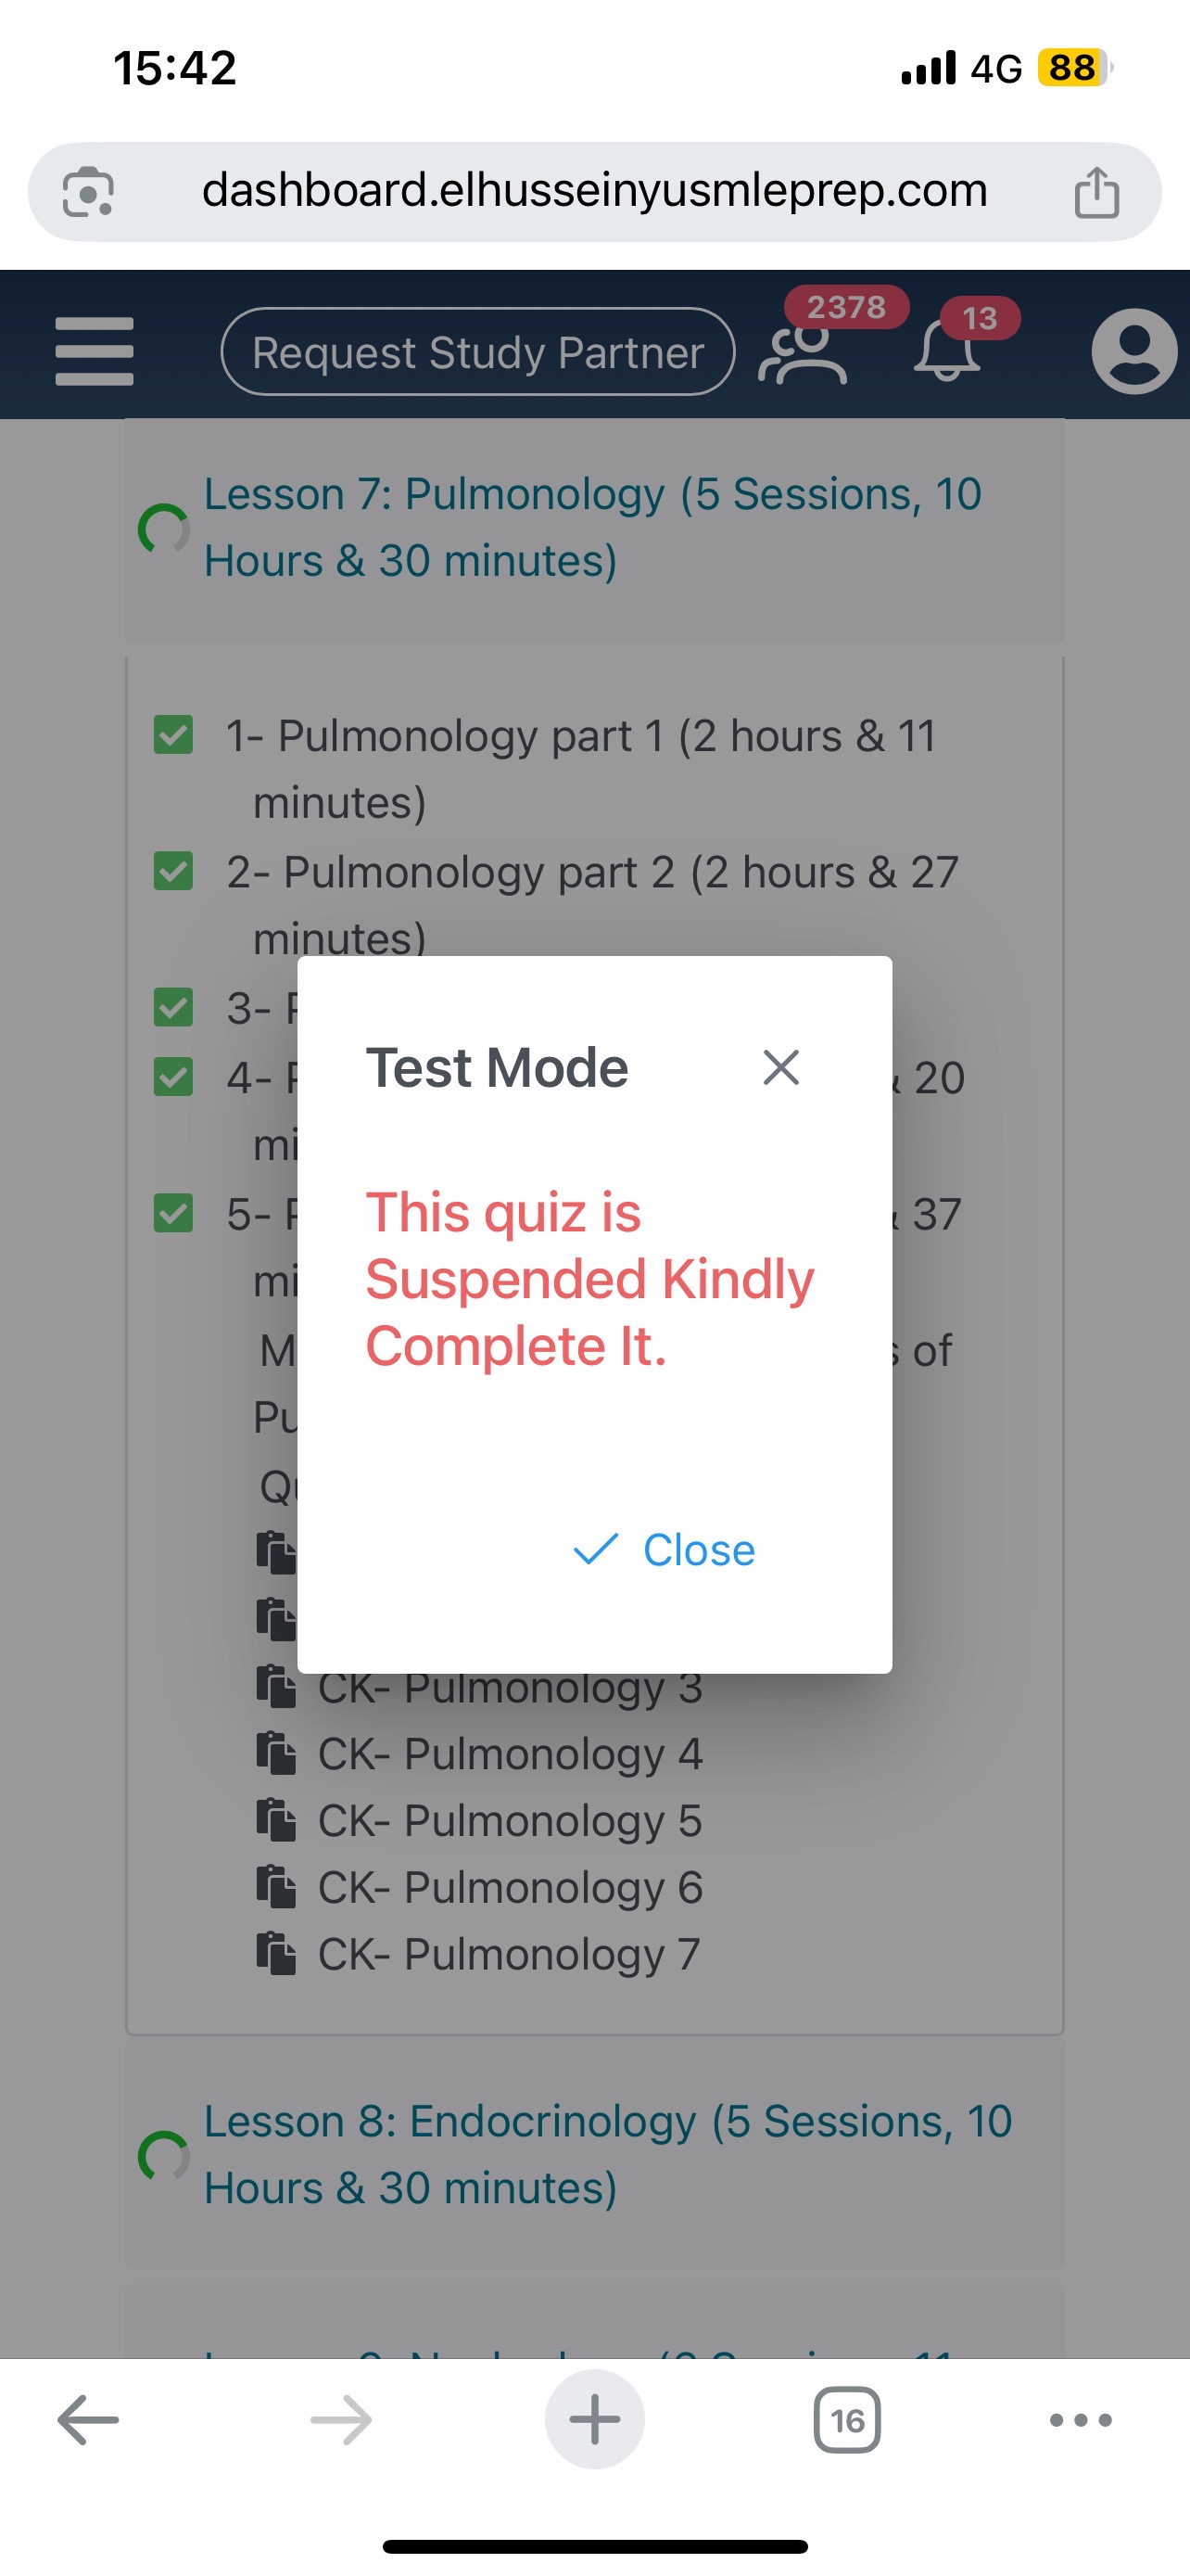Uncheck Pulmonology part 1 checkbox

174,735
